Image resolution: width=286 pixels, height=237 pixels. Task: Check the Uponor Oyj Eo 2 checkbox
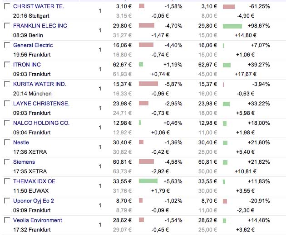(7, 201)
